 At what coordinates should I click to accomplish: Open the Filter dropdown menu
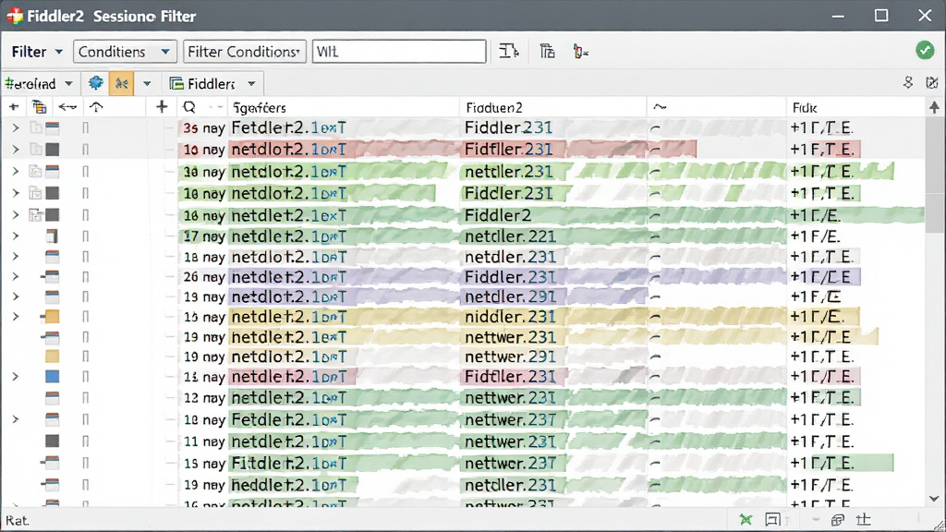pyautogui.click(x=37, y=52)
